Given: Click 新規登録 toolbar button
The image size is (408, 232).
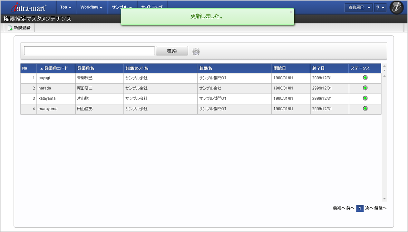Looking at the screenshot, I should point(19,28).
